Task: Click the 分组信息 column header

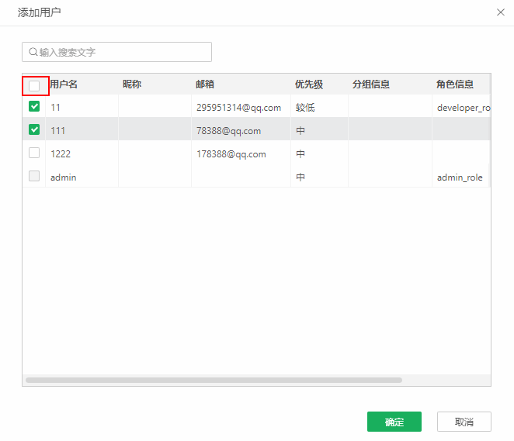Action: (x=371, y=84)
